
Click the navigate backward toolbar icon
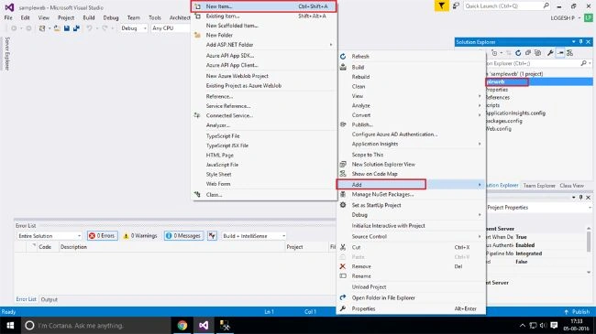[14, 28]
